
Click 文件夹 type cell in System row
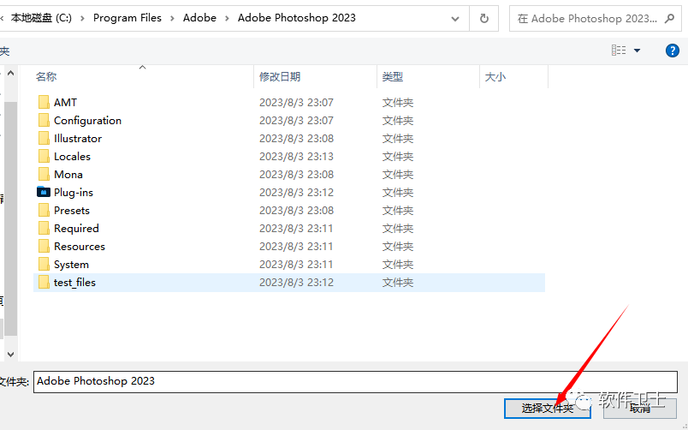[398, 265]
